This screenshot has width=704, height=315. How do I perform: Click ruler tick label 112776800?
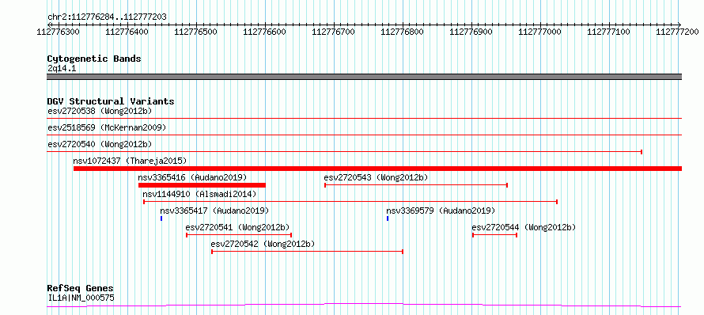point(403,32)
